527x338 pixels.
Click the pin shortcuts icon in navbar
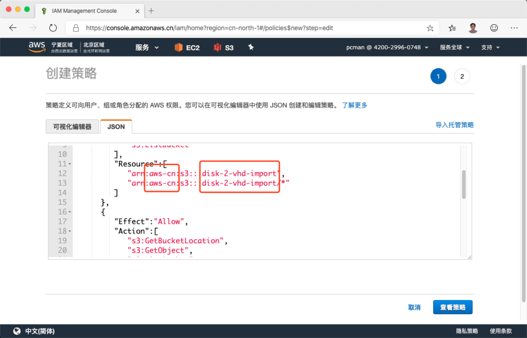click(x=251, y=47)
